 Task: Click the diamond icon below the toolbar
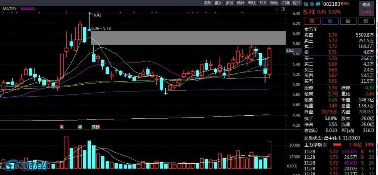pyautogui.click(x=276, y=8)
